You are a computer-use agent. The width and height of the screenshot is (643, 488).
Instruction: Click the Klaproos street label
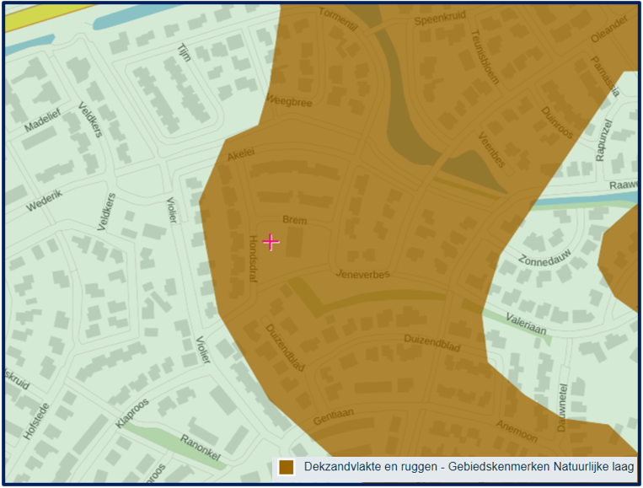tap(131, 414)
